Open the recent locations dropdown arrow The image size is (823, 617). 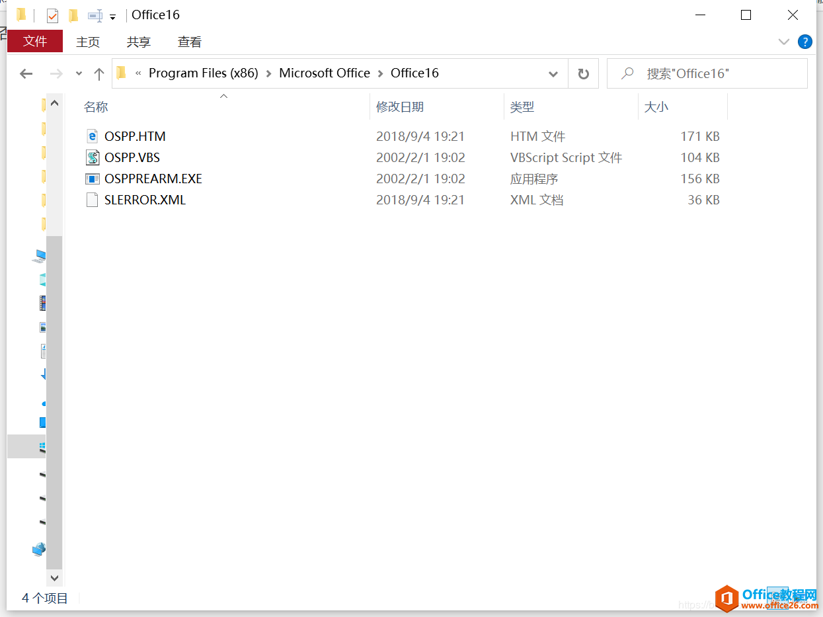click(79, 73)
